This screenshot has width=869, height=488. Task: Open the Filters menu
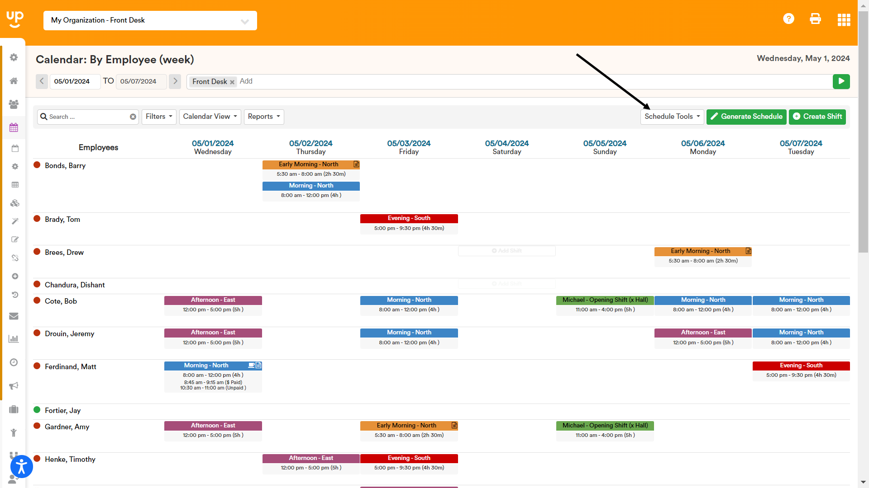158,117
